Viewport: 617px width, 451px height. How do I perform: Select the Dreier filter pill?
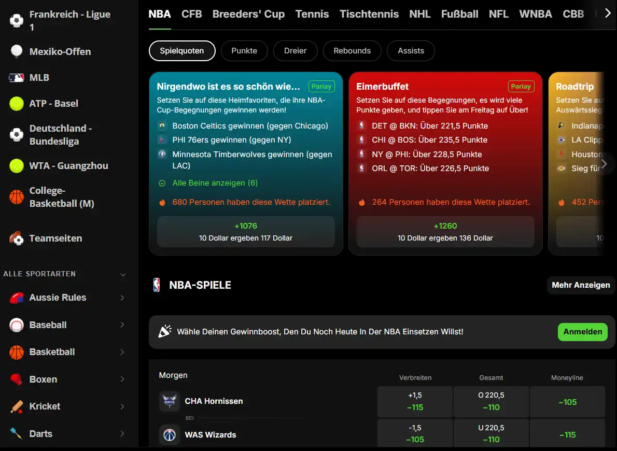[x=295, y=51]
